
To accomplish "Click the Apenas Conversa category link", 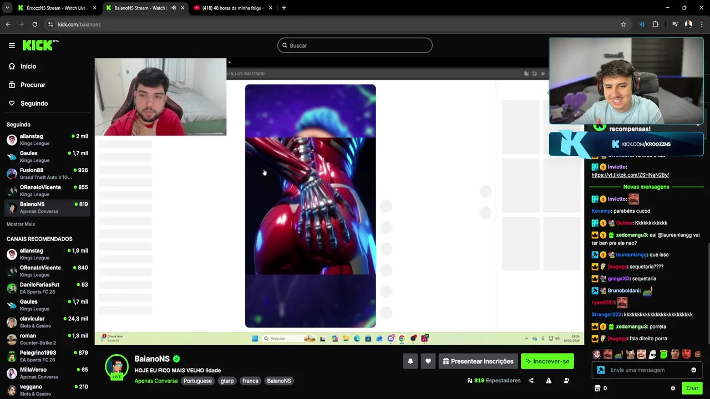I will click(x=156, y=381).
